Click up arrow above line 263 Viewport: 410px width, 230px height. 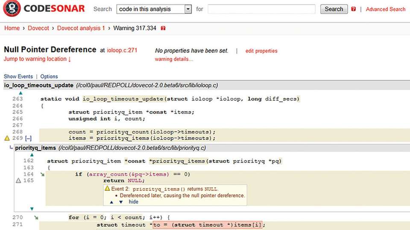[x=20, y=93]
